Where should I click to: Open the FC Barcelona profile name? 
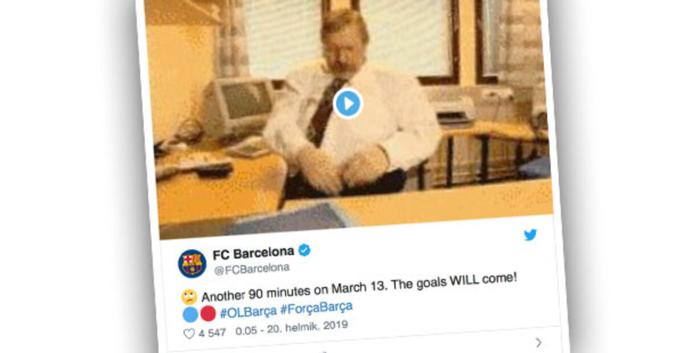pos(254,252)
